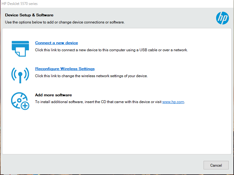Screen dimensions: 234x175
Task: Visit the www.hp.com link
Action: point(173,102)
